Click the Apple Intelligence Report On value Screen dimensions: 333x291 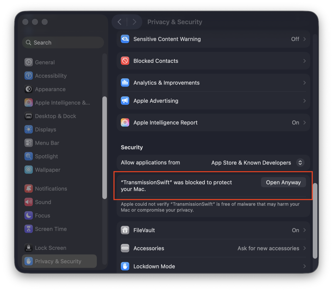coord(296,122)
